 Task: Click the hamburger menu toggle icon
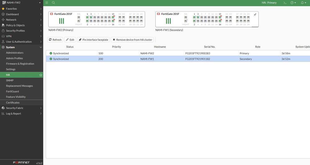[47, 2]
